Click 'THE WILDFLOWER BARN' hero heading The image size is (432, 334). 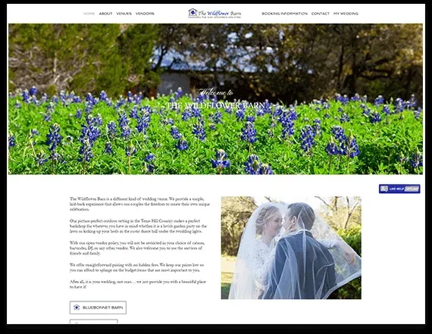[215, 105]
